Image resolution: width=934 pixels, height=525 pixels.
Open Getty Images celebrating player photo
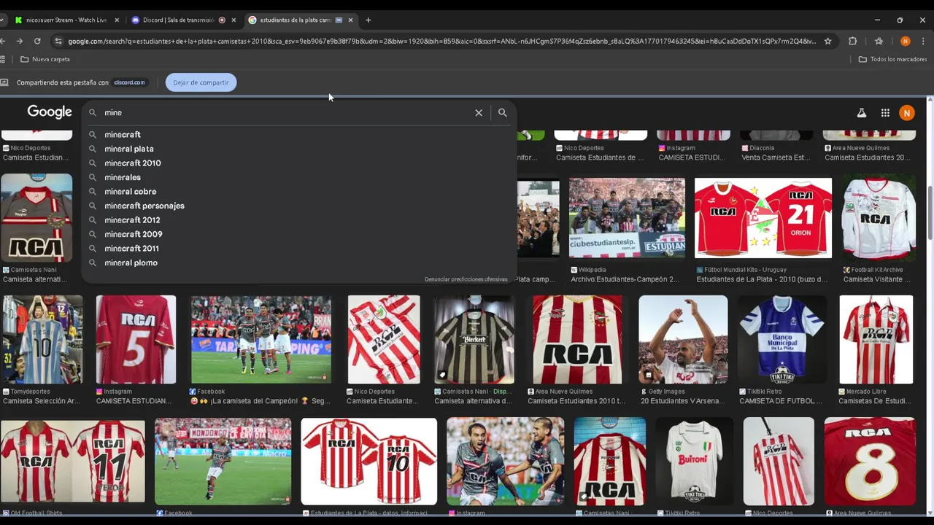click(683, 339)
